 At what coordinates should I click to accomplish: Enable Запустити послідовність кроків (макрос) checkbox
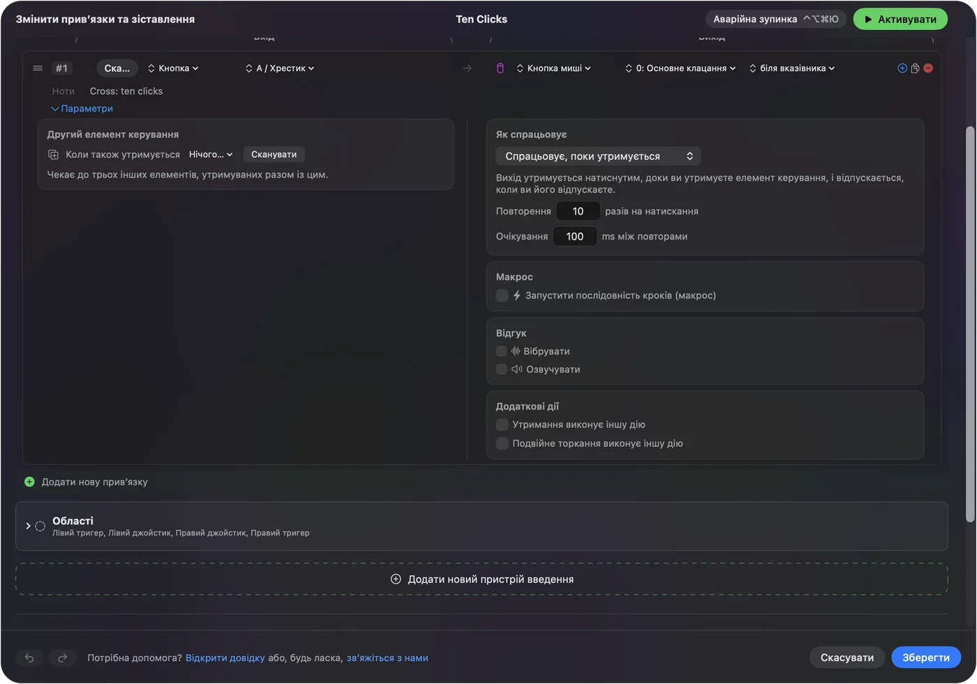[502, 296]
